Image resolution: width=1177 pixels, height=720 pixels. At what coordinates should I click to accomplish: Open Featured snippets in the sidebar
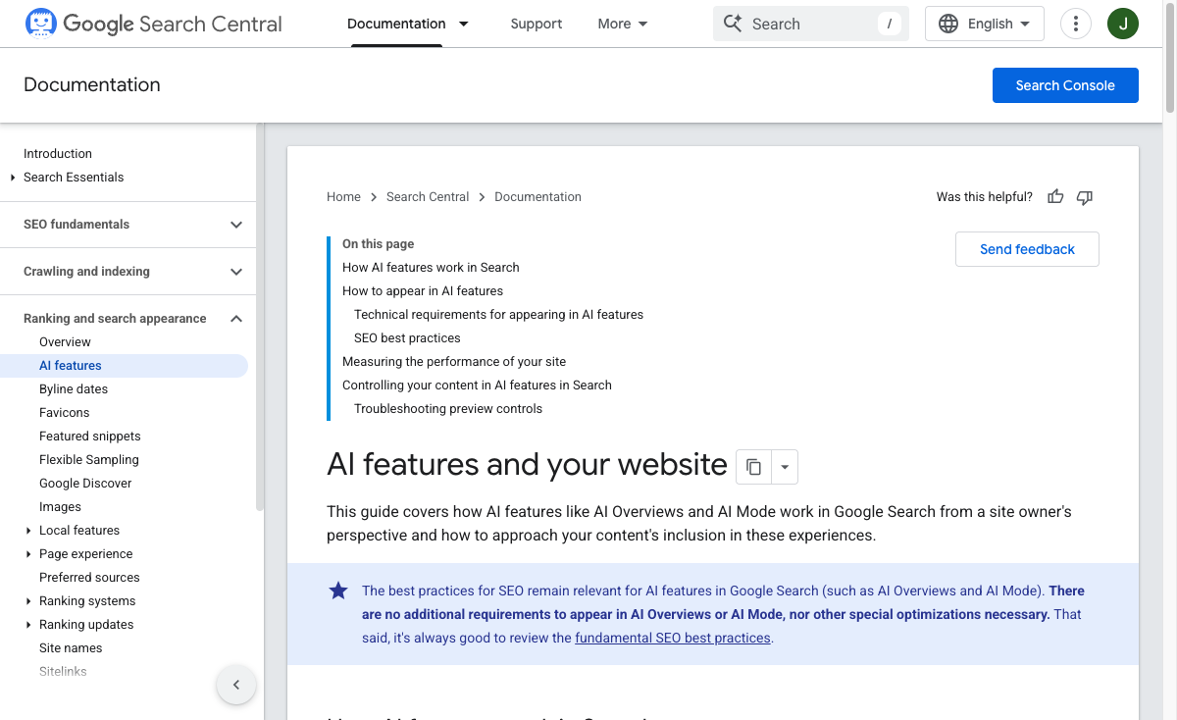pos(90,437)
